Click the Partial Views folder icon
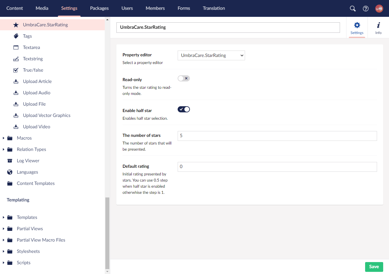The width and height of the screenshot is (389, 274). [10, 229]
